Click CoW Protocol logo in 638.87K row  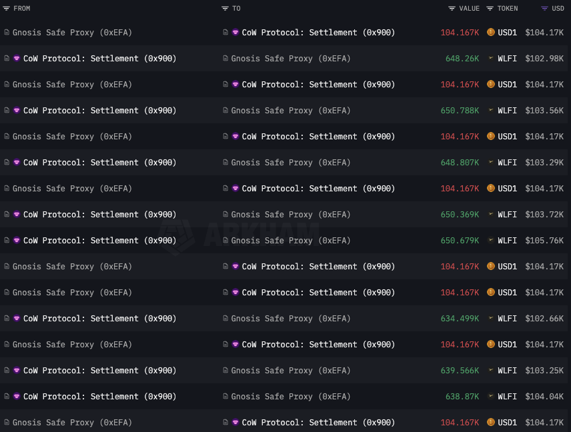tap(17, 397)
